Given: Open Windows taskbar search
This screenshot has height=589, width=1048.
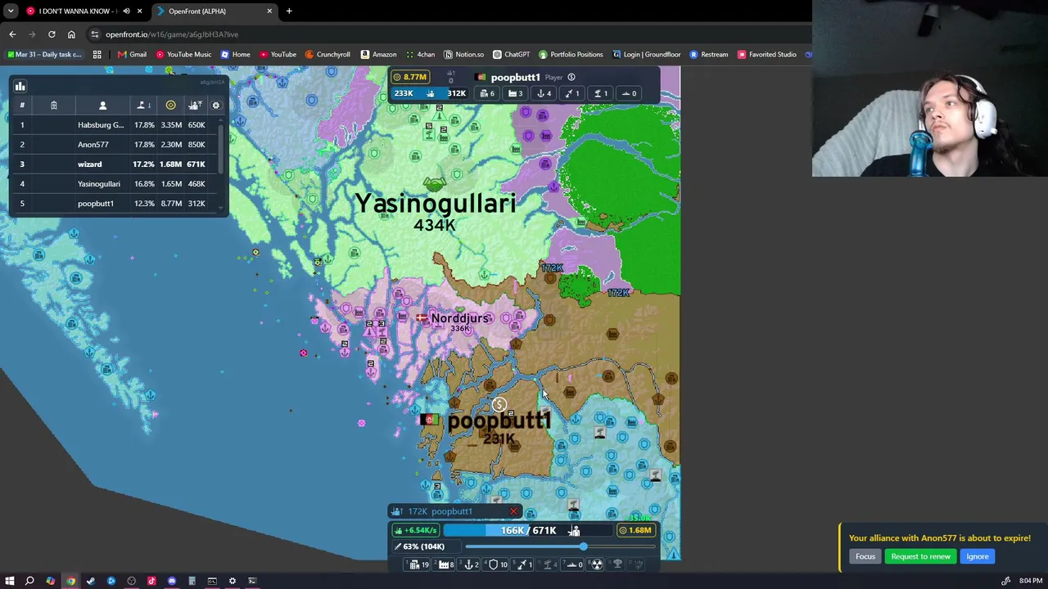Looking at the screenshot, I should 29,581.
